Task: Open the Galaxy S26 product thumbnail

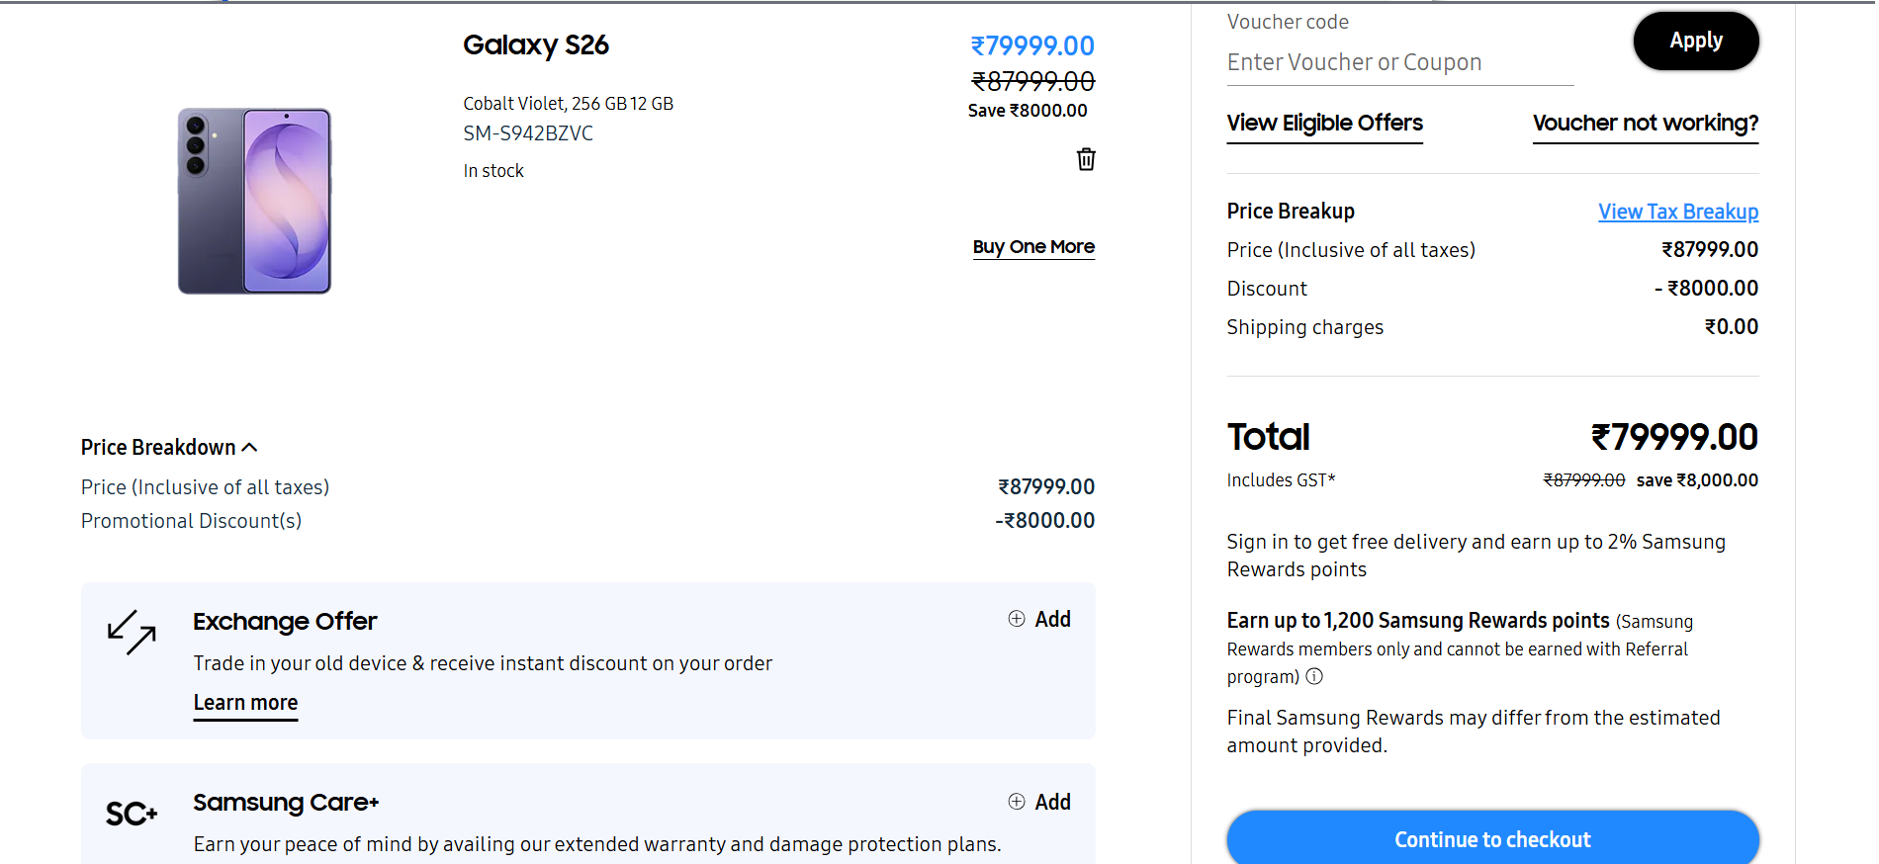Action: click(x=254, y=201)
